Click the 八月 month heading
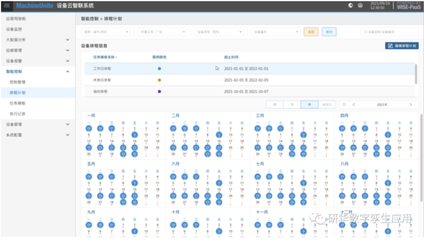424x245 pixels. [x=344, y=164]
